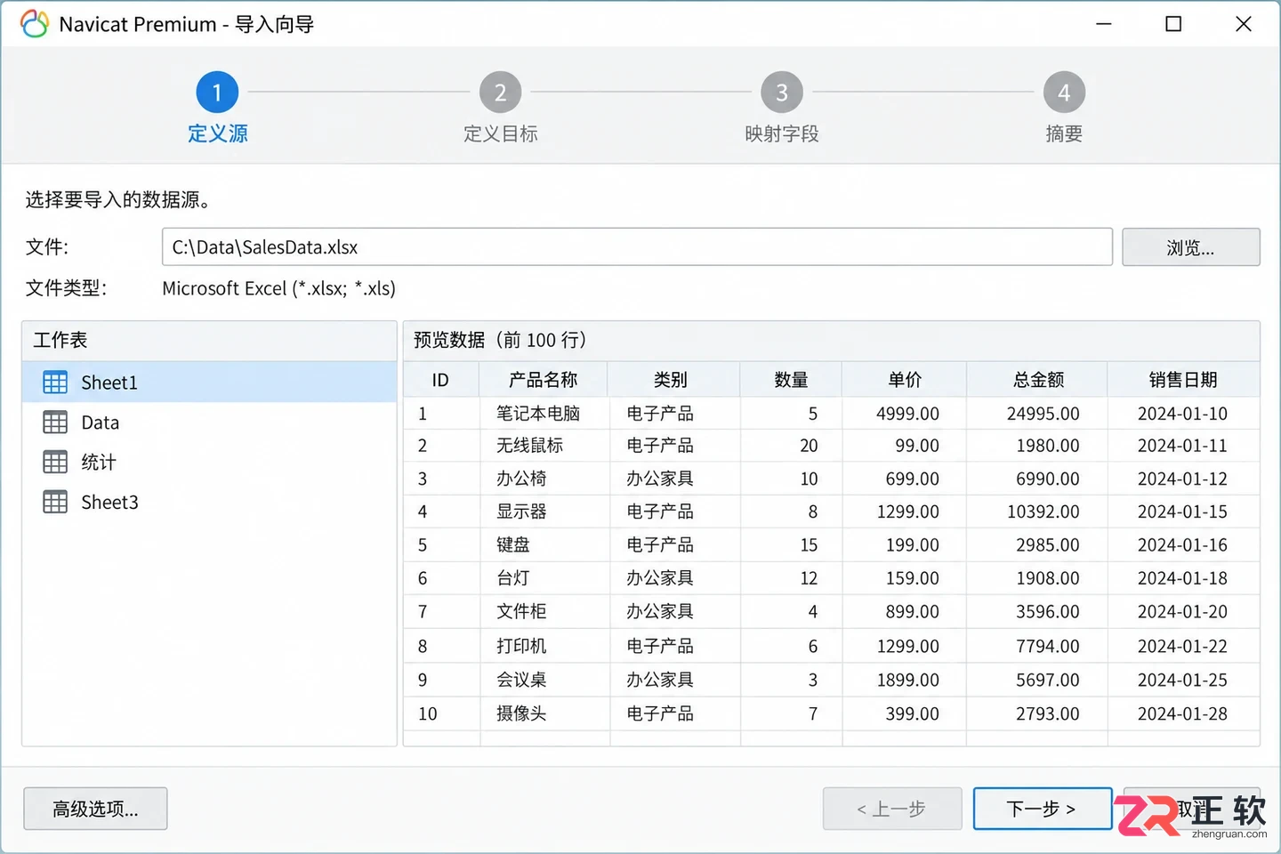The image size is (1281, 854).
Task: Click the 数量 column header
Action: point(791,380)
